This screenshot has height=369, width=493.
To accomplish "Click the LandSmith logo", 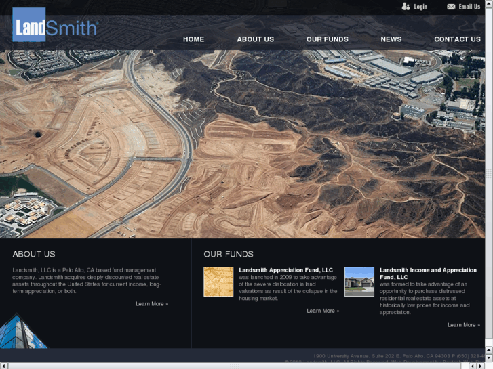I will coord(56,25).
